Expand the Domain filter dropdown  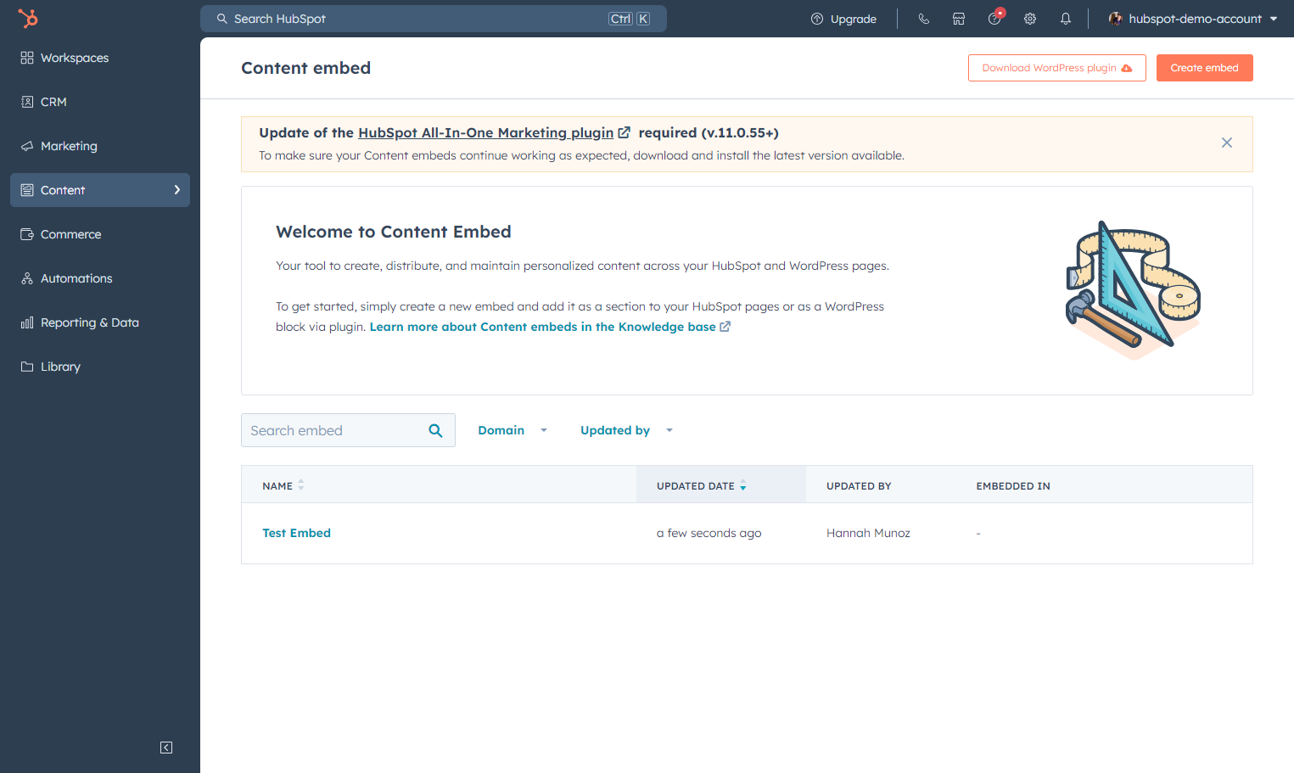[x=513, y=430]
